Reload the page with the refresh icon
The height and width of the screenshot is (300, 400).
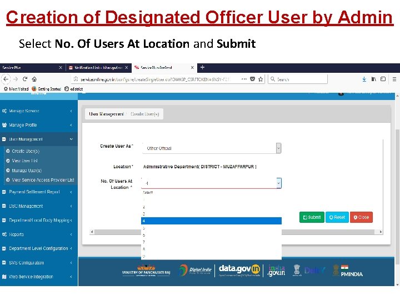click(25, 79)
